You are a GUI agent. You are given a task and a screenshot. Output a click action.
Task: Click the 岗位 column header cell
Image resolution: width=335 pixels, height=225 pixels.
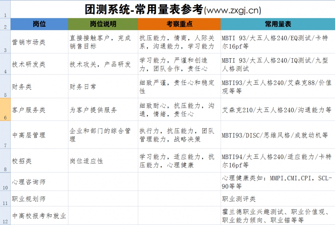coord(39,24)
